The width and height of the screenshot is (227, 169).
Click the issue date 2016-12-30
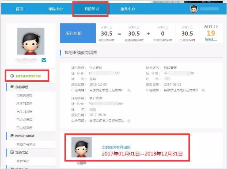pyautogui.click(x=98, y=84)
